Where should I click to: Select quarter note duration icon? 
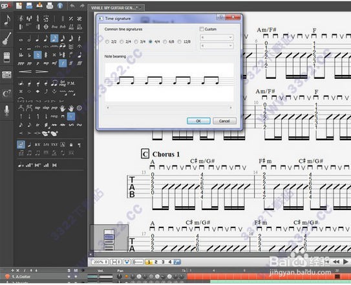point(37,39)
